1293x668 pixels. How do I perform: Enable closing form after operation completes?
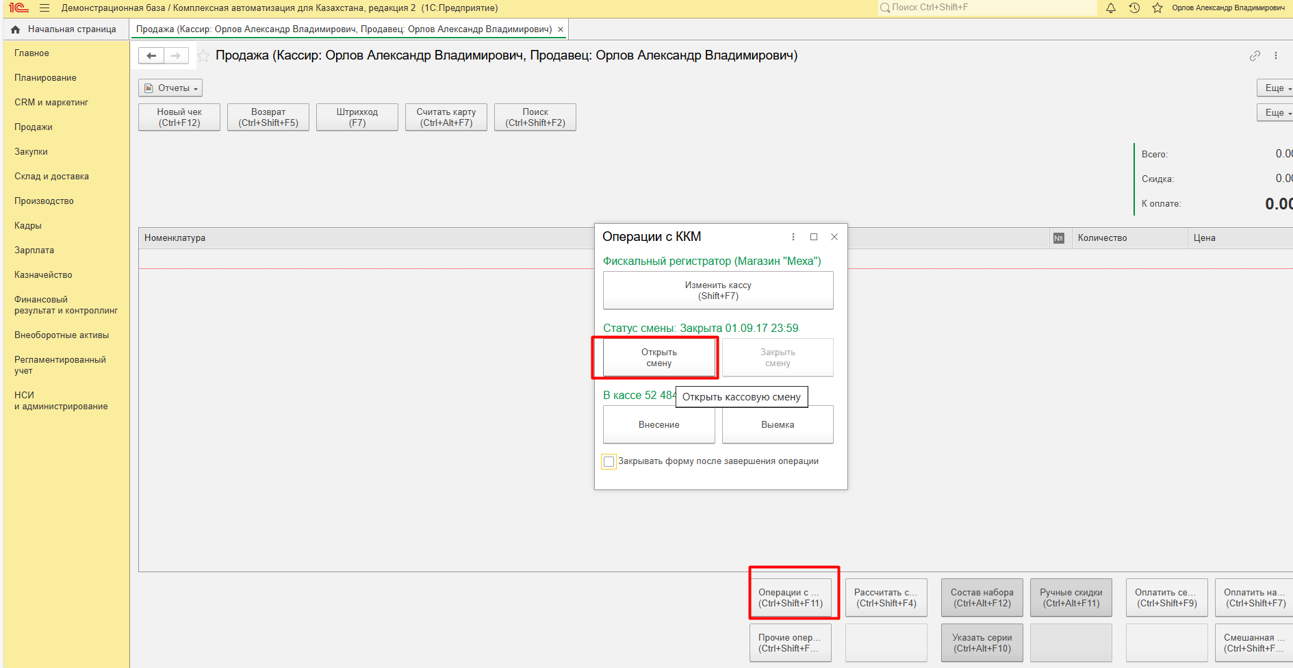609,462
